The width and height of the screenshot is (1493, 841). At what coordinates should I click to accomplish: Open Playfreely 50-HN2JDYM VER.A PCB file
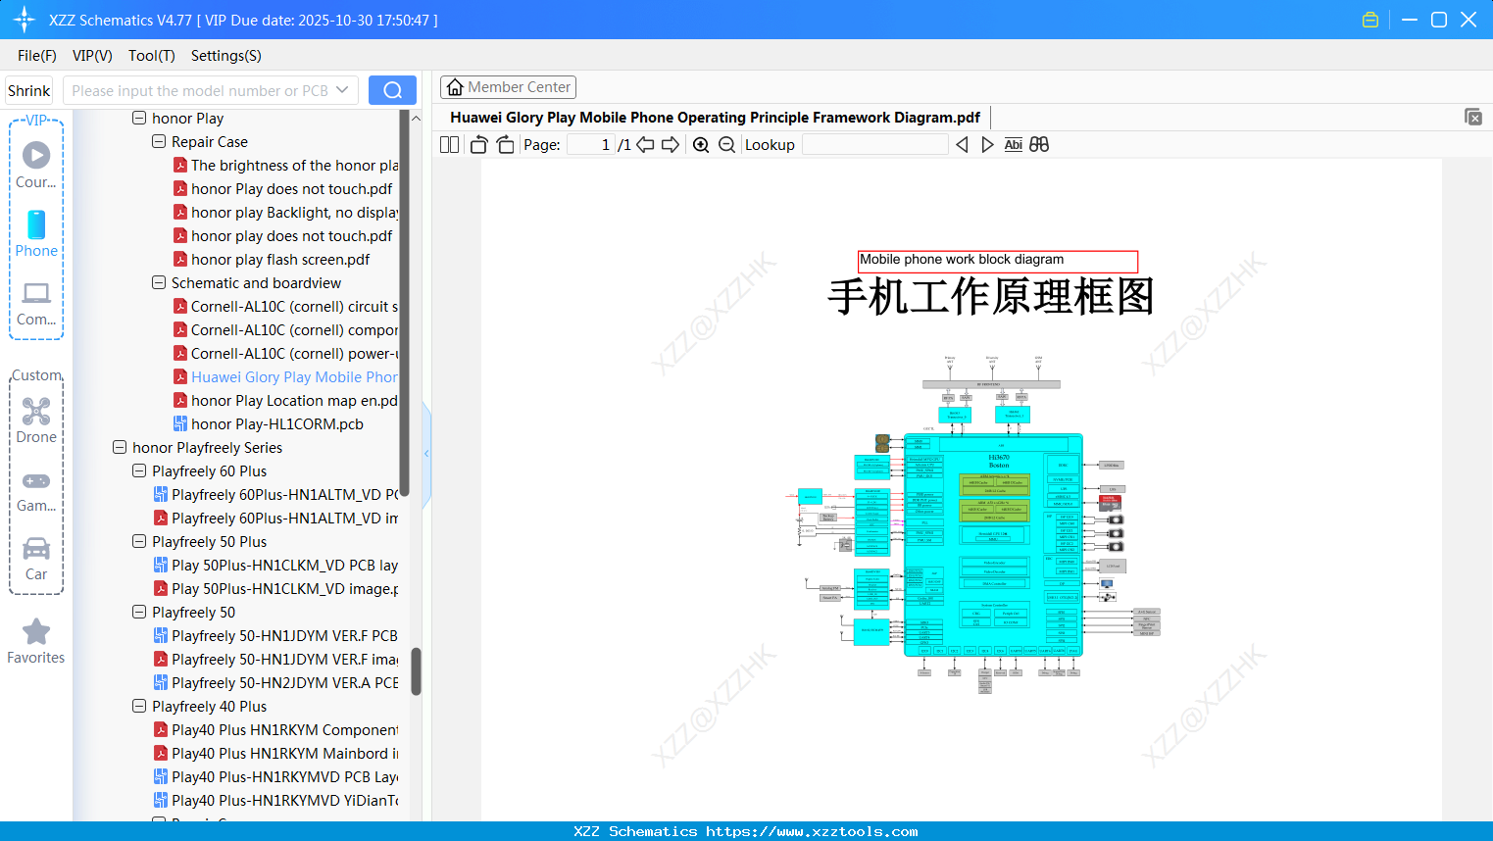tap(276, 682)
